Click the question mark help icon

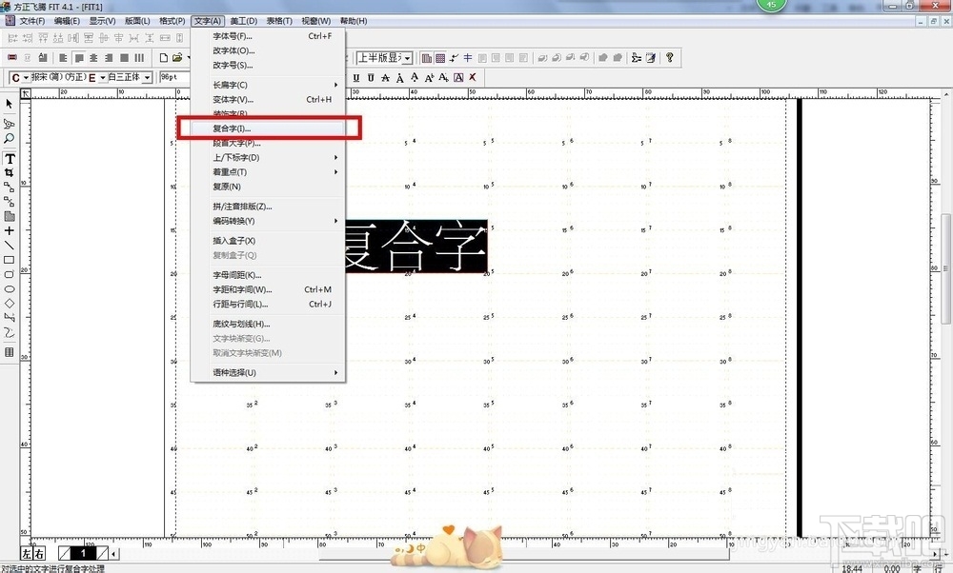[669, 58]
